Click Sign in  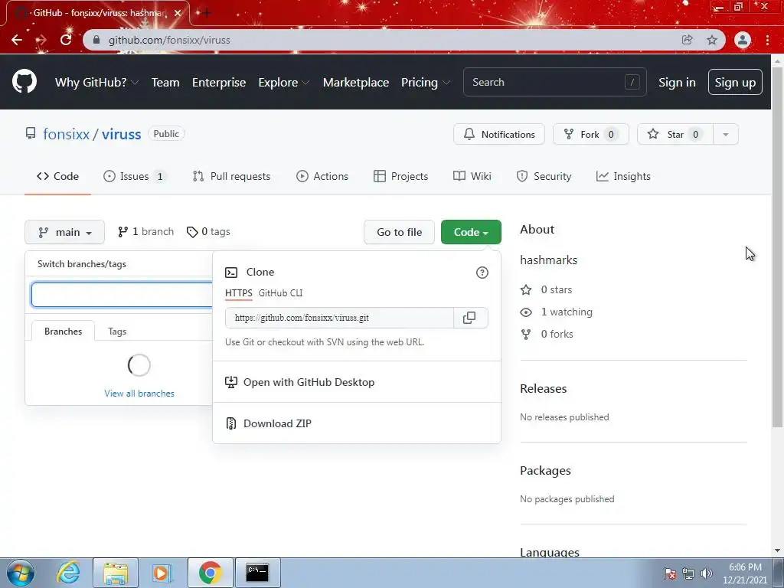click(x=677, y=83)
